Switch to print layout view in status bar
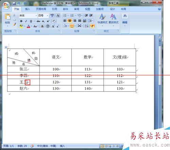Screen dimensions: 170x150 click(x=102, y=146)
